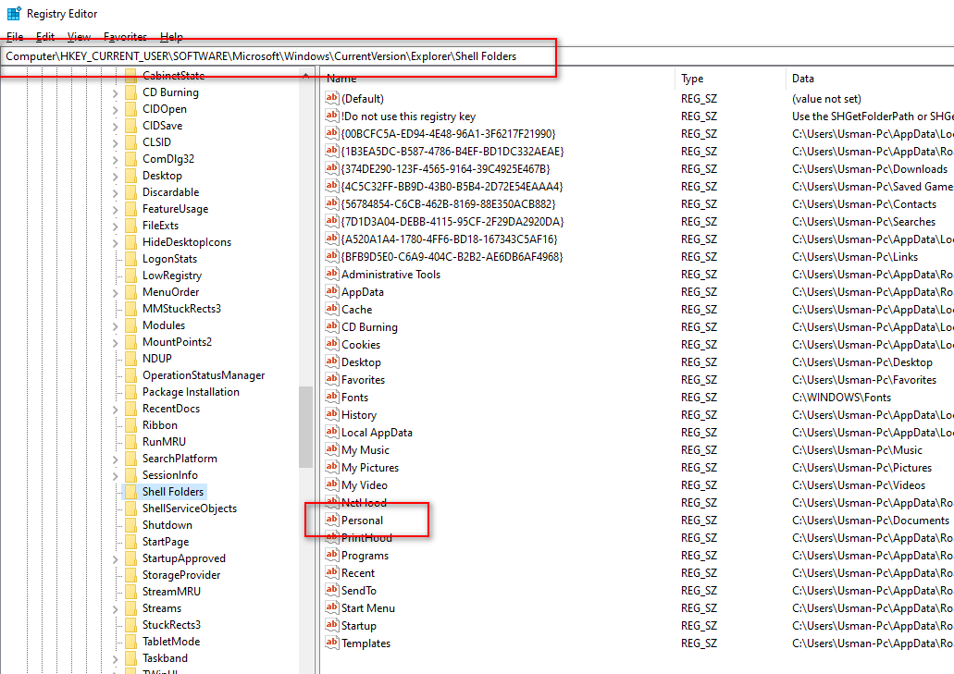Click the C:\WINDOWS\Fonts data cell

tap(841, 398)
